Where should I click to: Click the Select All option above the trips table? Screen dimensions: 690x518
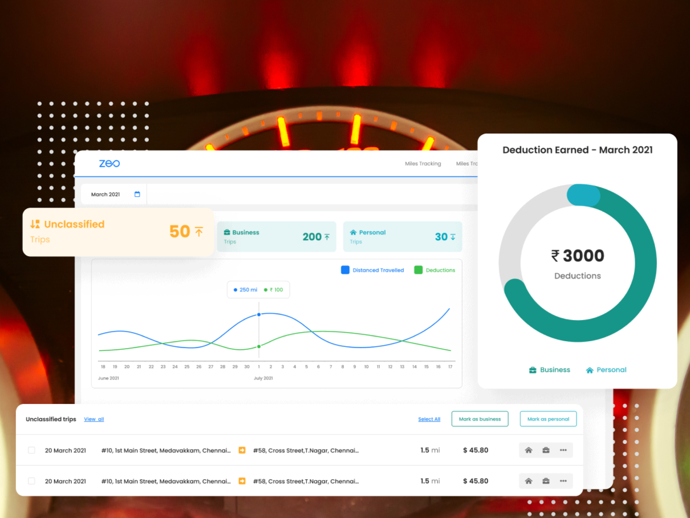point(429,419)
